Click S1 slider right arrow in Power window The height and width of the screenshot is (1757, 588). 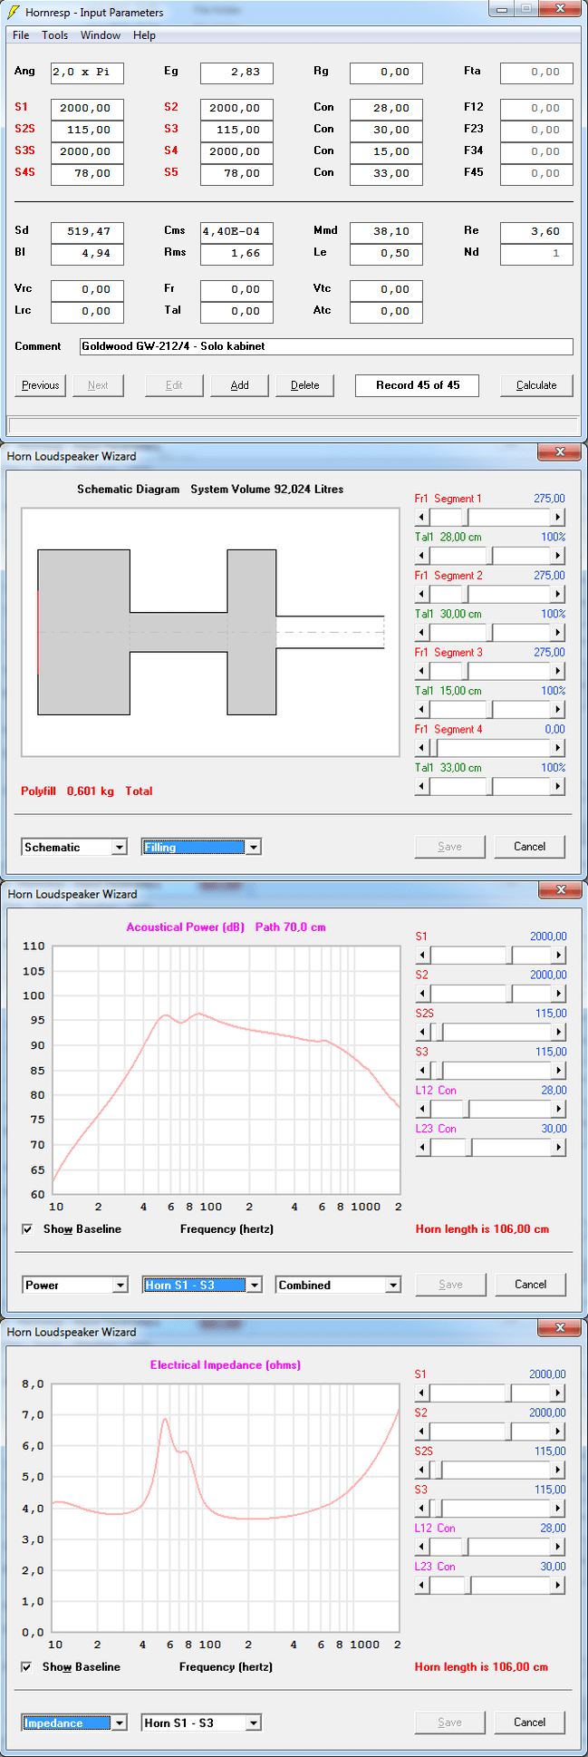point(559,956)
